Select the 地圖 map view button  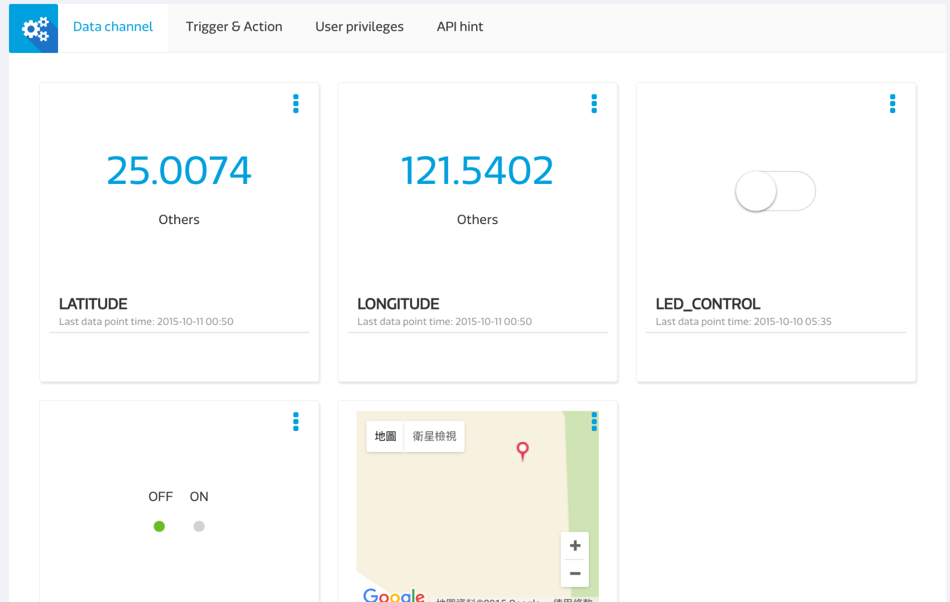385,436
